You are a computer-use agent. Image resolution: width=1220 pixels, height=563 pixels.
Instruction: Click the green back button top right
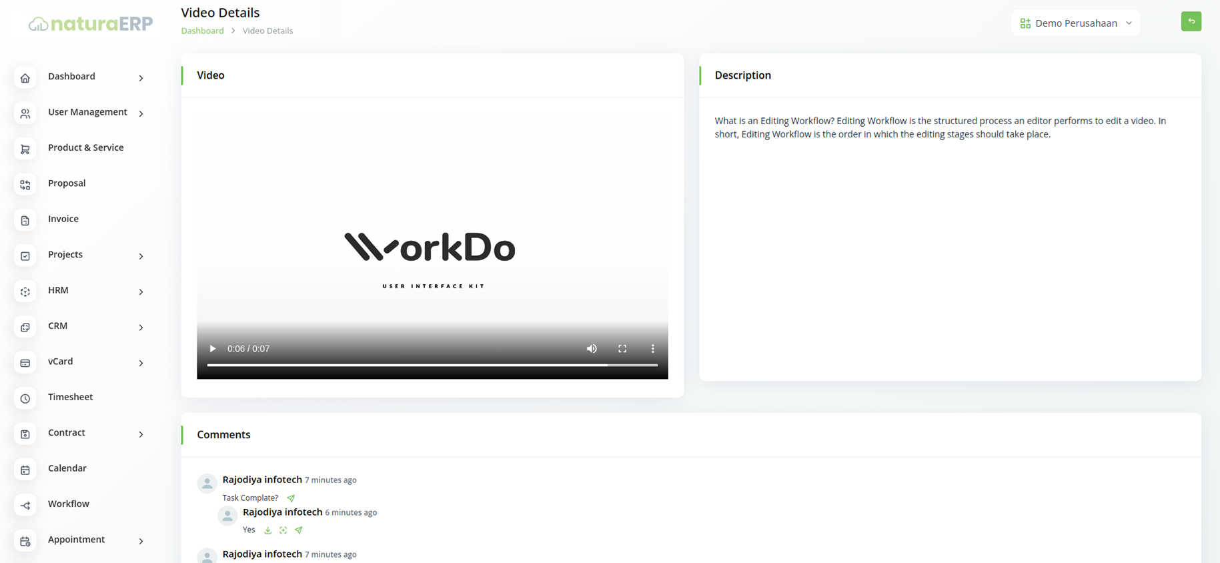click(1191, 21)
